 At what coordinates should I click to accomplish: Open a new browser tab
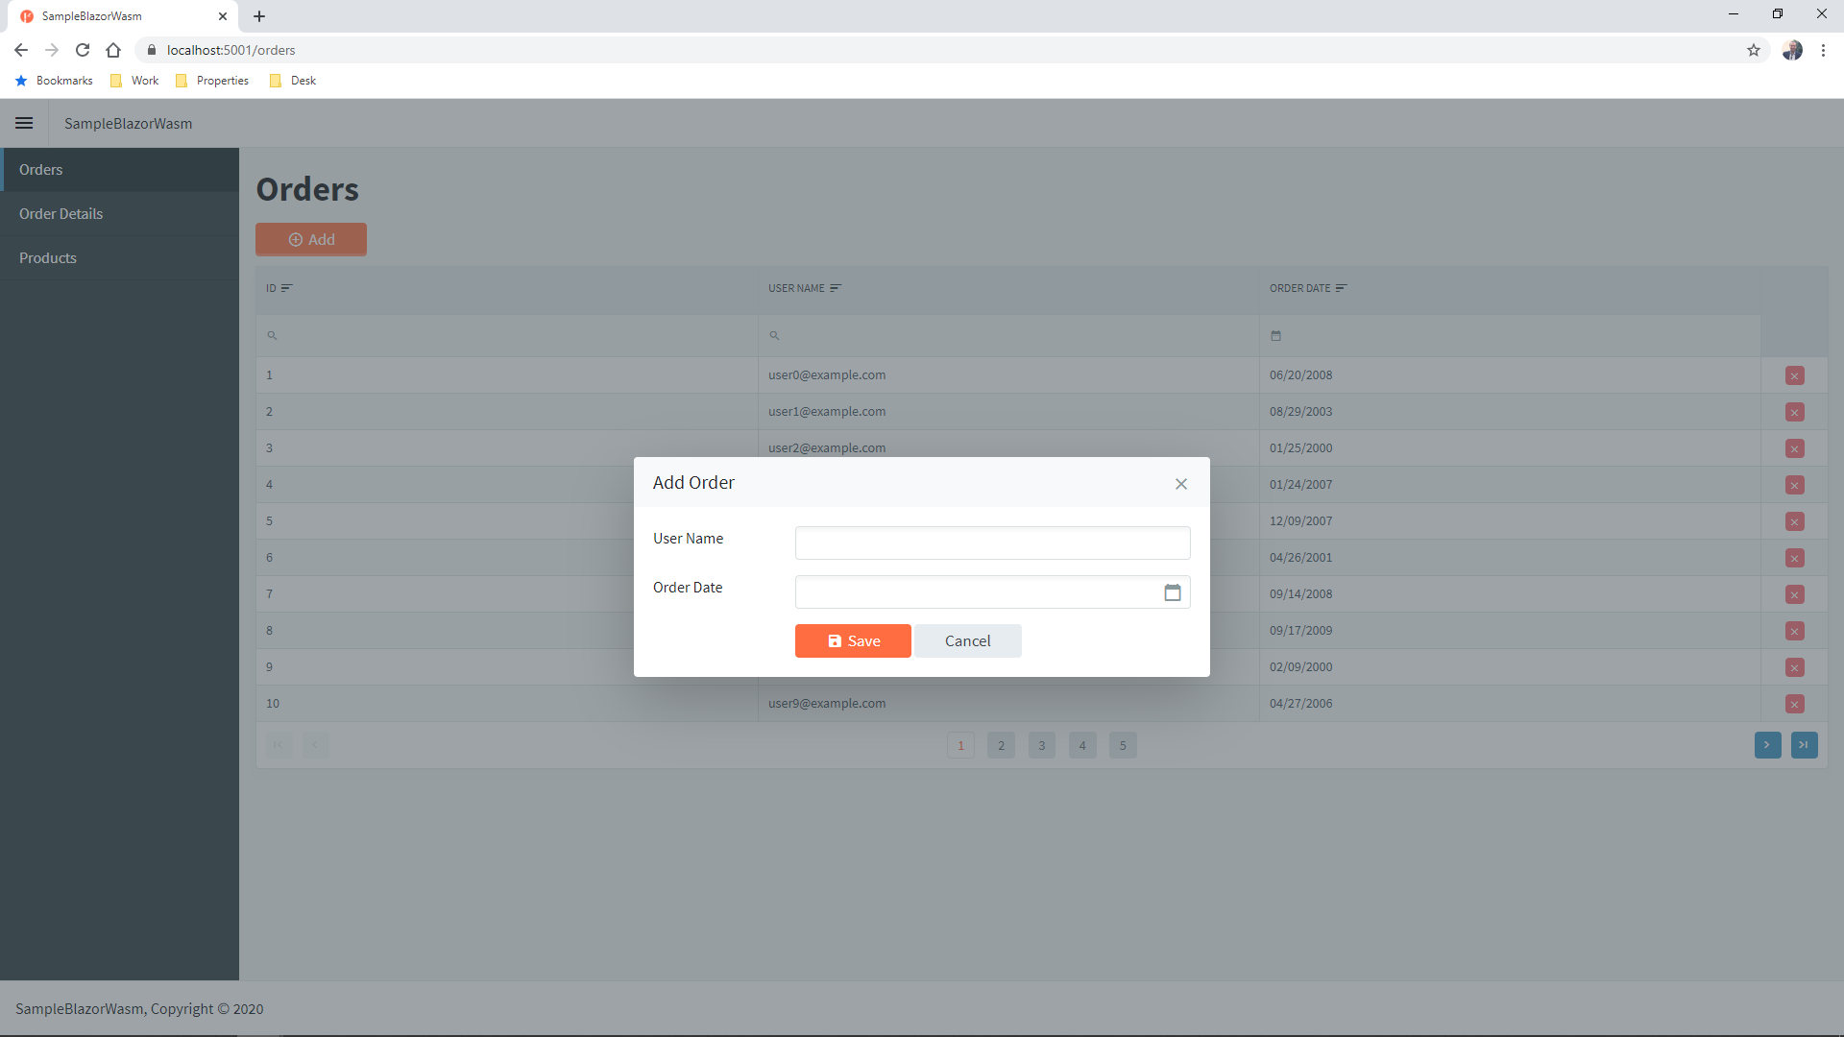tap(259, 16)
